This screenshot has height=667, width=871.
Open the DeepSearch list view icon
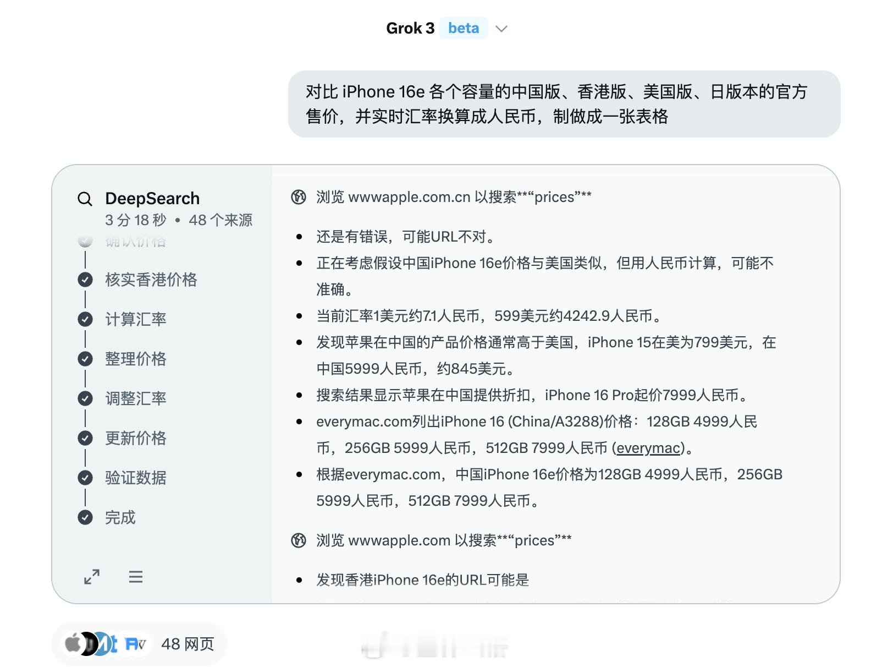click(136, 577)
